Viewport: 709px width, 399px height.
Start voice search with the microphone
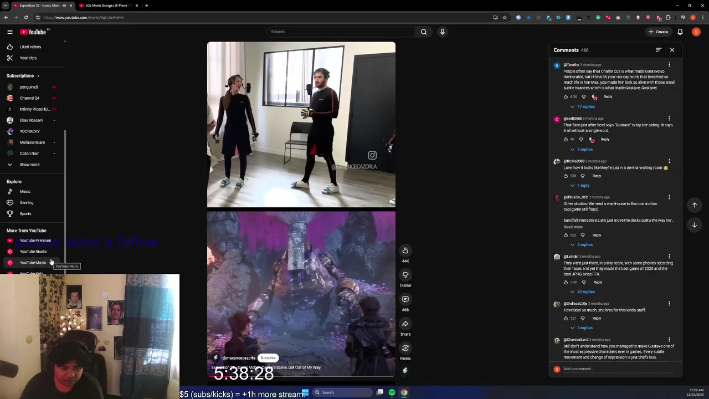pos(442,32)
